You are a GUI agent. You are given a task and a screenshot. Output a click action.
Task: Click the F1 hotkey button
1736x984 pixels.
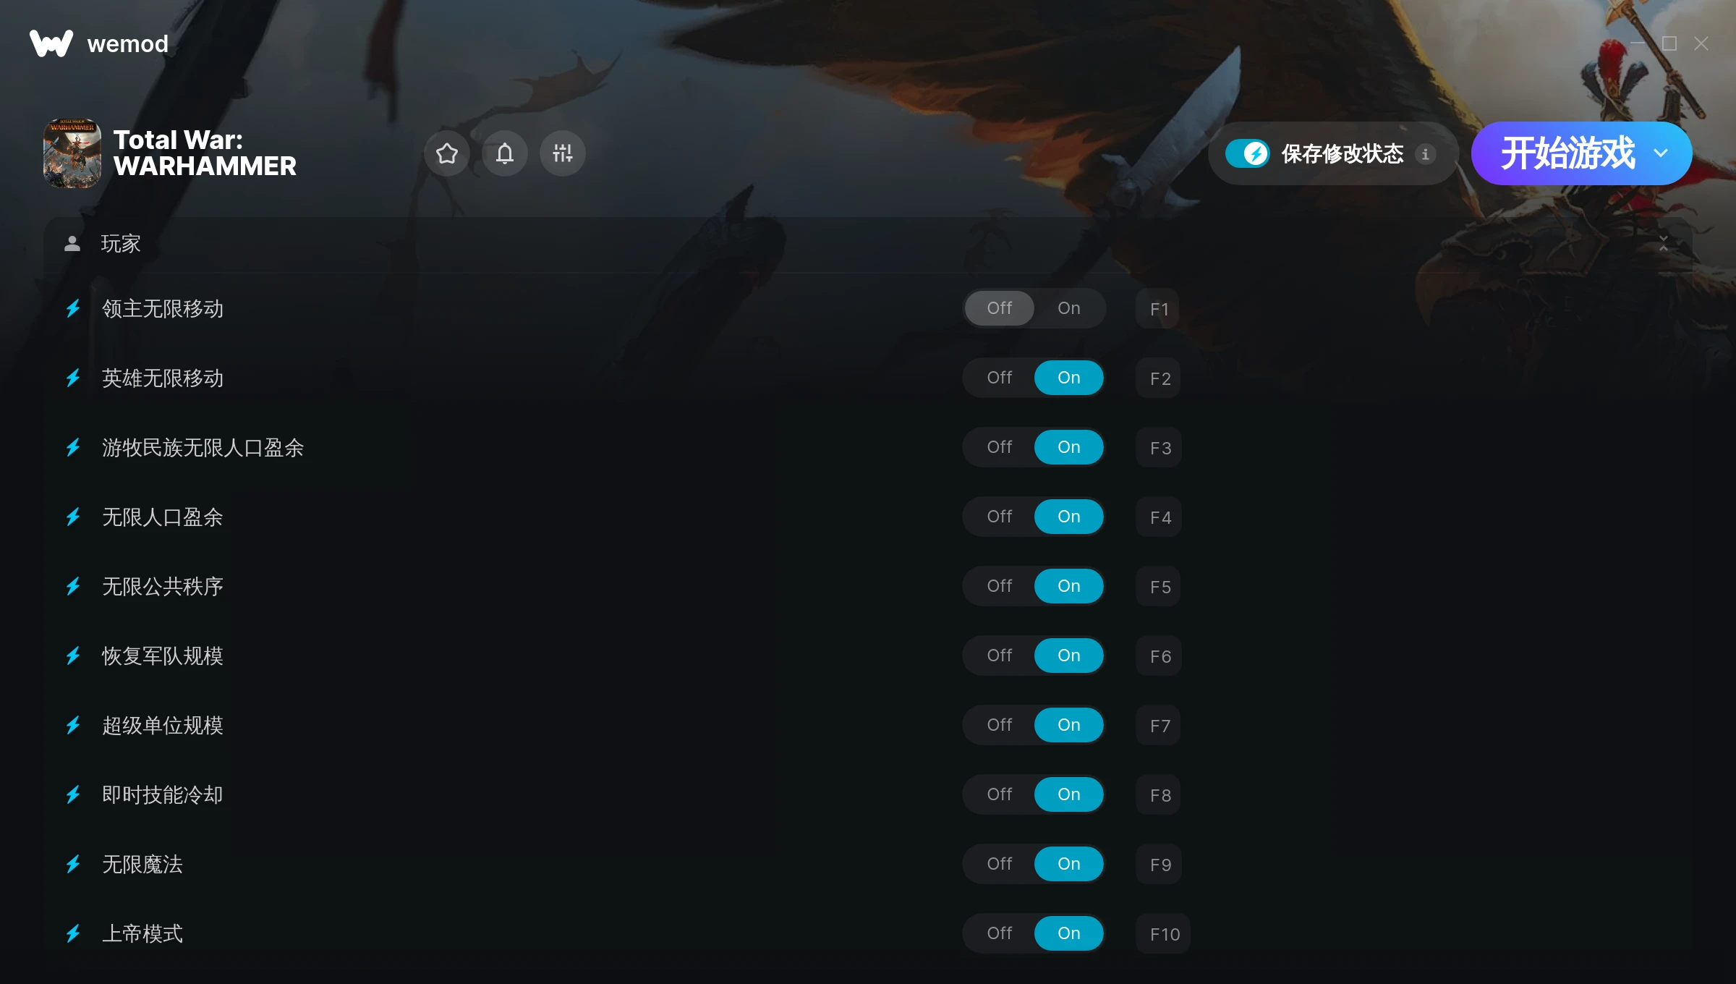pyautogui.click(x=1159, y=309)
